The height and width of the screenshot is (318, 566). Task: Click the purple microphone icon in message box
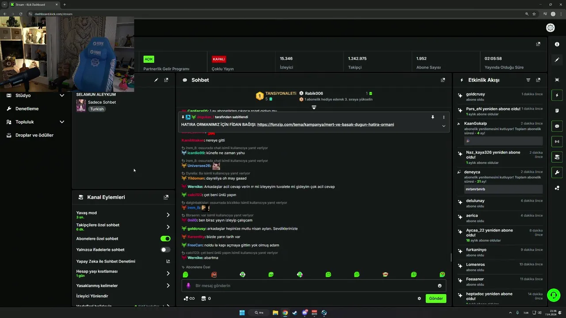[x=188, y=286]
